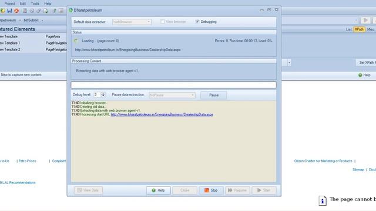Switch to the Misc tab
Screen dimensions: 376x211
pos(371,29)
